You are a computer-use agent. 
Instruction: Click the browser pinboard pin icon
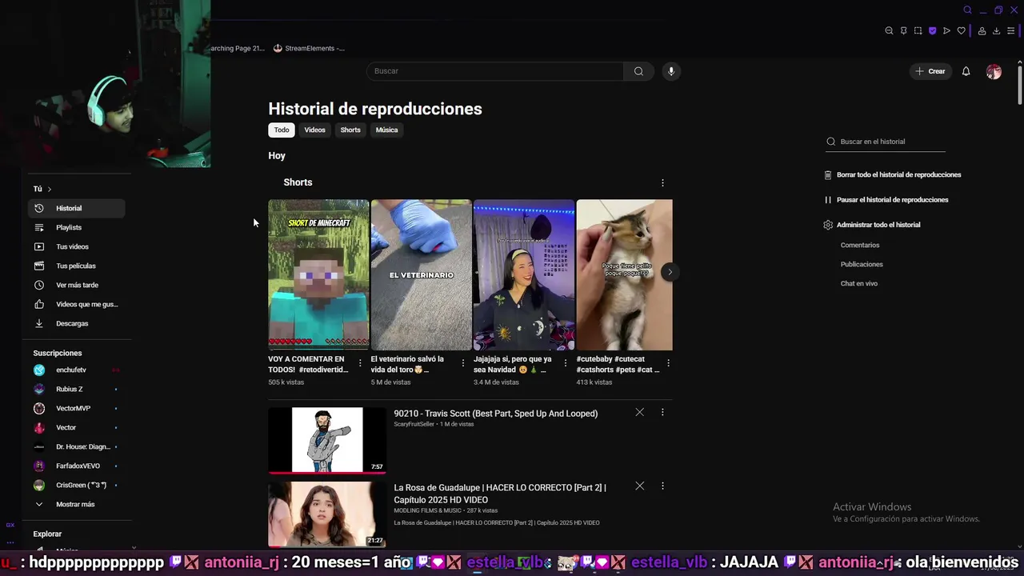tap(903, 31)
